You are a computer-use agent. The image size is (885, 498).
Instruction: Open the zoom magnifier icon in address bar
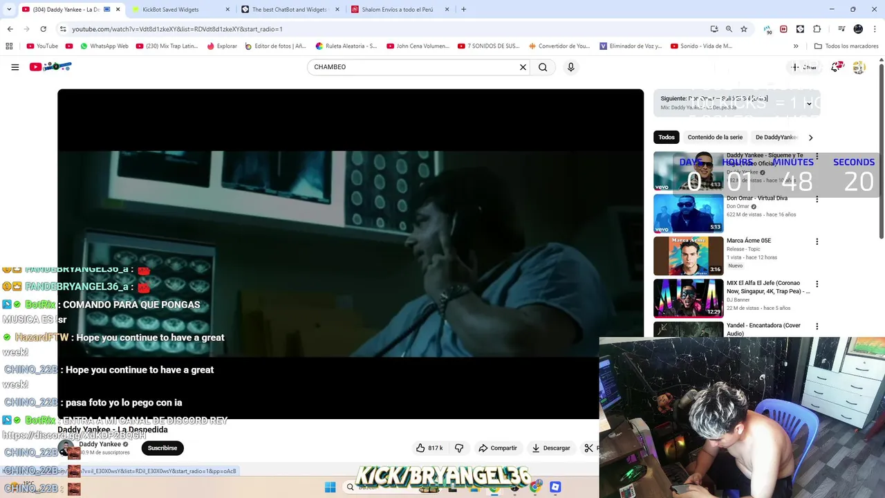pos(729,29)
